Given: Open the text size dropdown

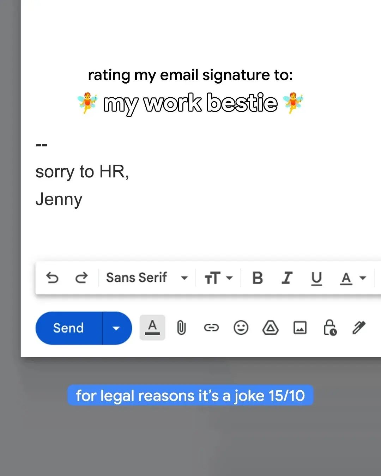Looking at the screenshot, I should pyautogui.click(x=219, y=278).
